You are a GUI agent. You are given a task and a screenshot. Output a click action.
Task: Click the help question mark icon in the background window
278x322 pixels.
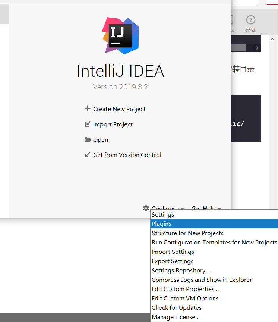coord(251,20)
